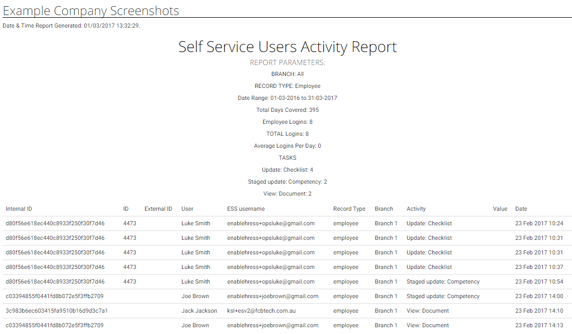Select the date "23 Feb 2017 10:37"

(539, 267)
